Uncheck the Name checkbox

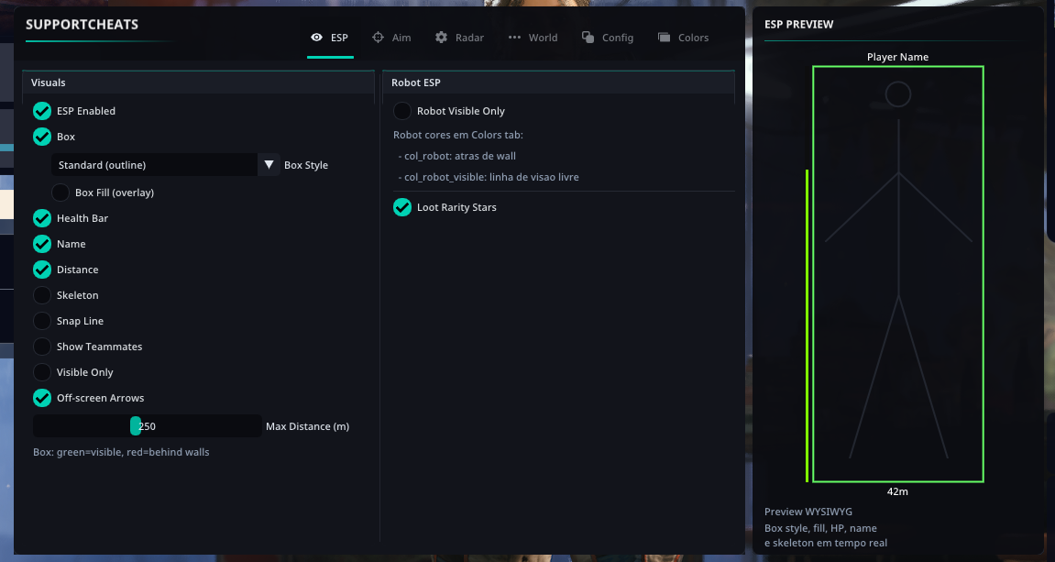[42, 244]
